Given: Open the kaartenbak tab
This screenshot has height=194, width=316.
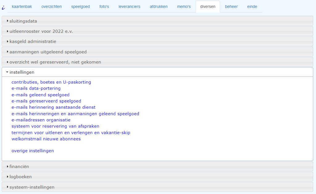Looking at the screenshot, I should coord(22,7).
